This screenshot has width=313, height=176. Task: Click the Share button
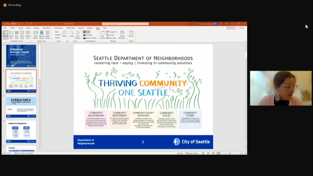241,28
